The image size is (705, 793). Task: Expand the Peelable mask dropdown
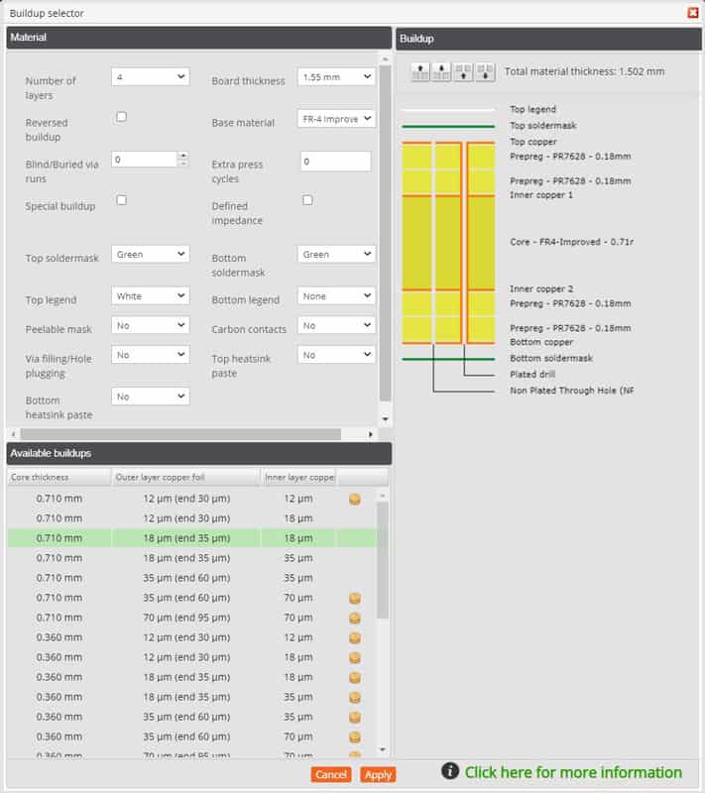coord(151,325)
